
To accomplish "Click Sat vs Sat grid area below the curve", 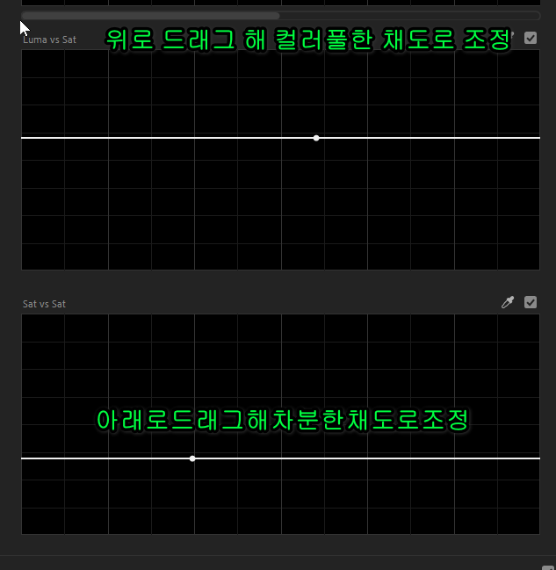I will [281, 501].
